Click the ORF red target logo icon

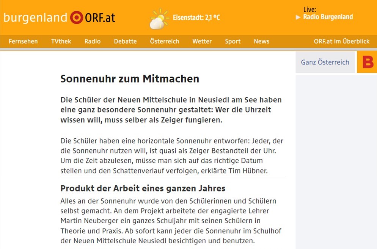tap(76, 17)
